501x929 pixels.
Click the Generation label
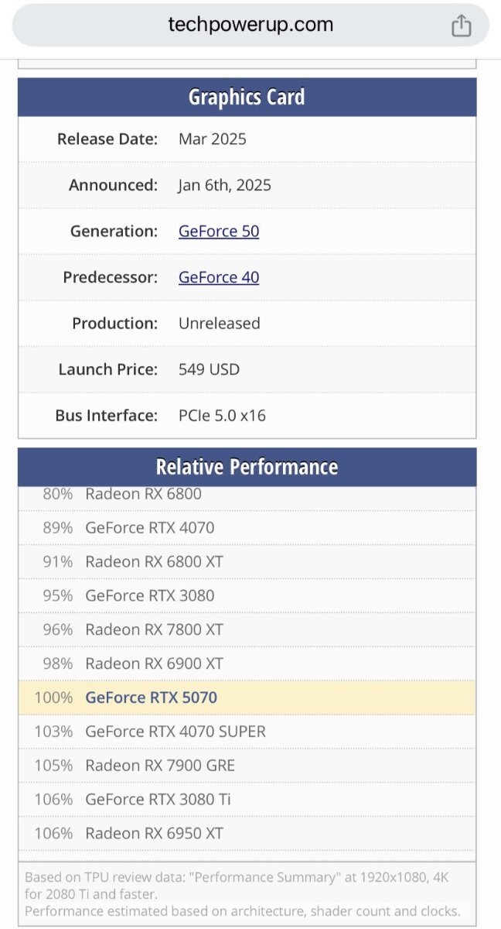(x=114, y=231)
